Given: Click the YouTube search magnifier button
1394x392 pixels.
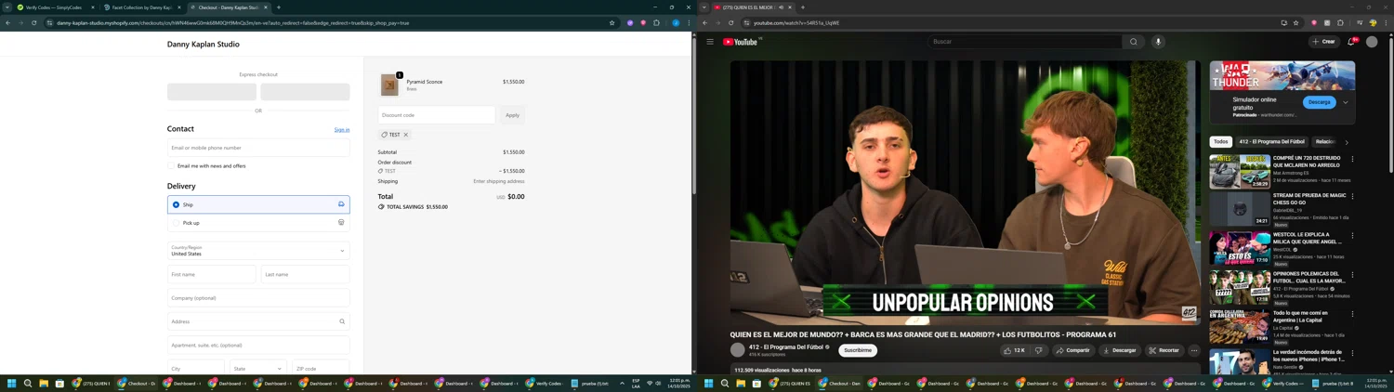Looking at the screenshot, I should [1133, 42].
